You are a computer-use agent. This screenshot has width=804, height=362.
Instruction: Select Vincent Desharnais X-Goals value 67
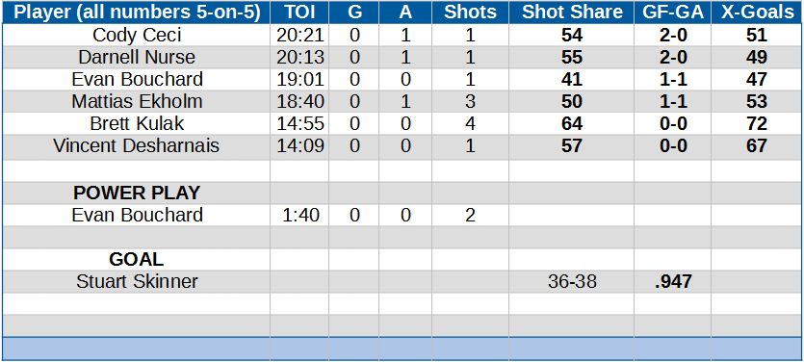757,145
